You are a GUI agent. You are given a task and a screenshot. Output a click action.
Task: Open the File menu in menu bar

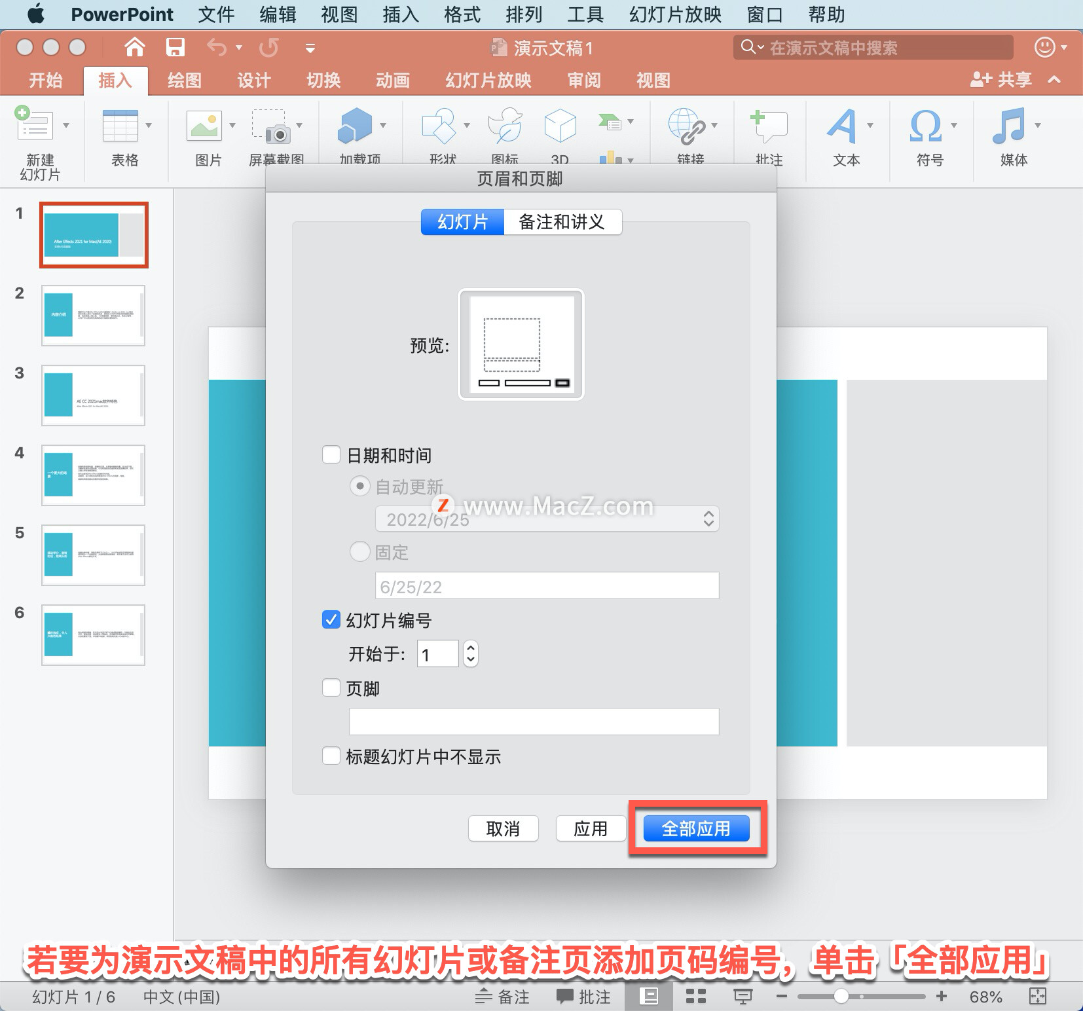pyautogui.click(x=216, y=14)
